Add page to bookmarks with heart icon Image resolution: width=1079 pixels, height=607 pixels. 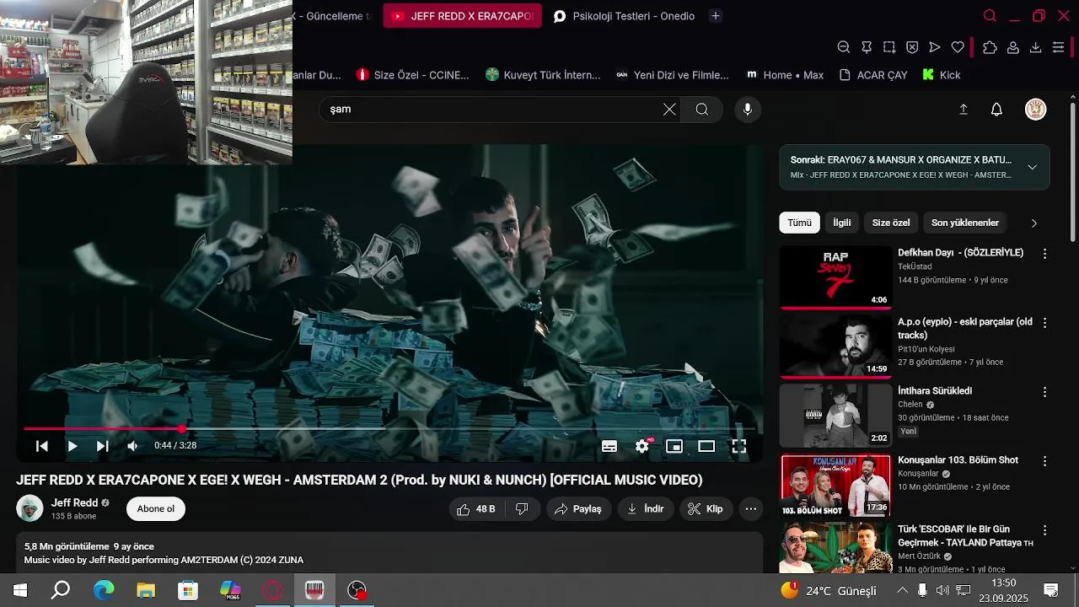[x=958, y=47]
